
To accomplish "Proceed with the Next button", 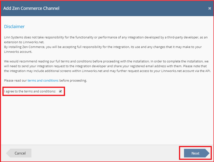I will [x=196, y=153].
